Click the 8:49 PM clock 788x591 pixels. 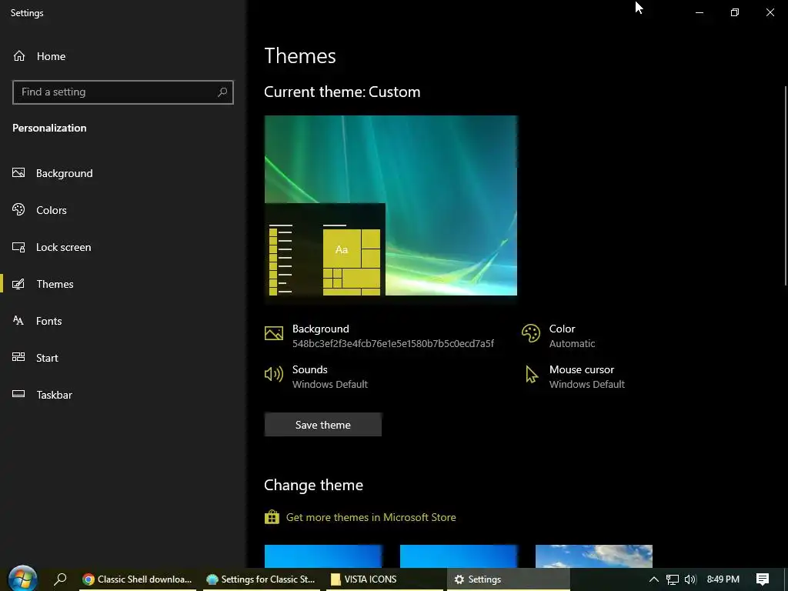tap(723, 579)
